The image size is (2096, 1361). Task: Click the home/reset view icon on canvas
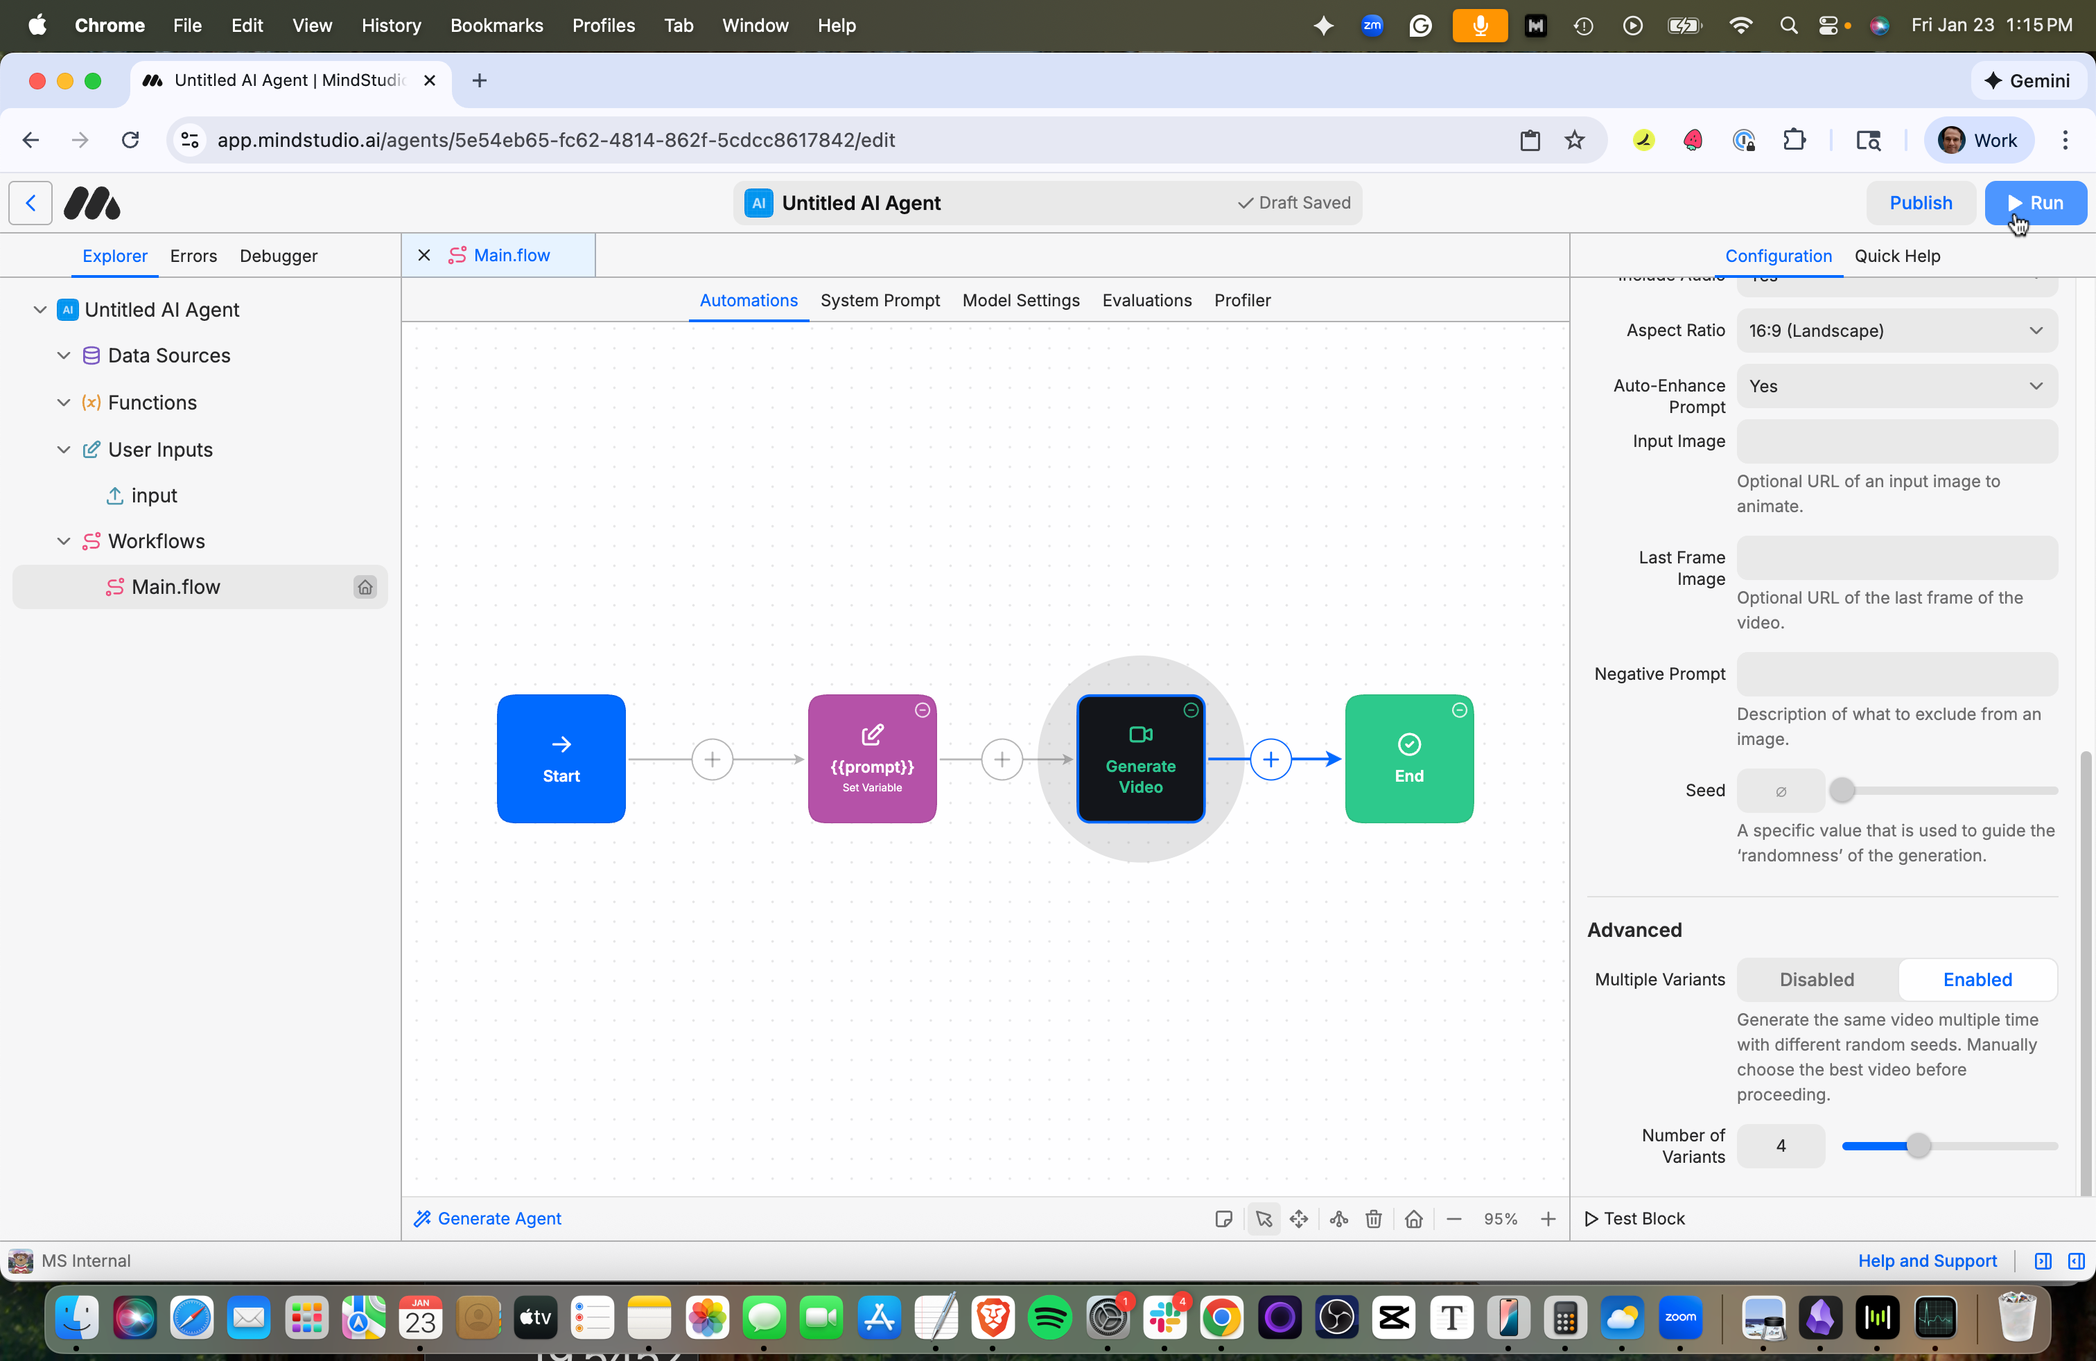(x=1413, y=1218)
